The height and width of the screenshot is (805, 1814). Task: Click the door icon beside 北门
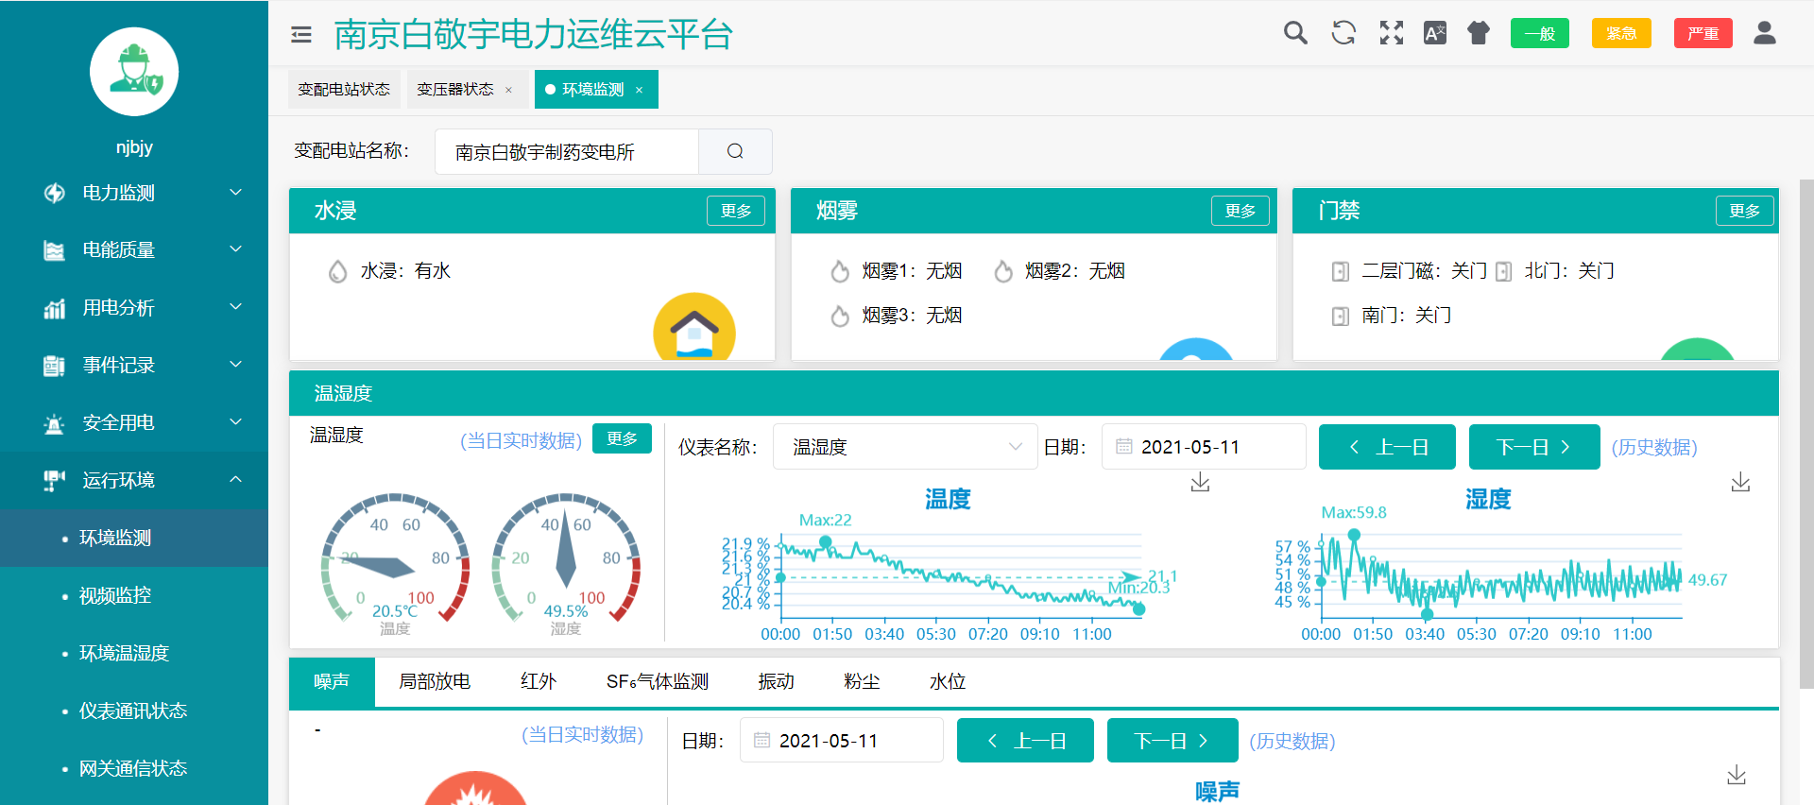tap(1503, 272)
